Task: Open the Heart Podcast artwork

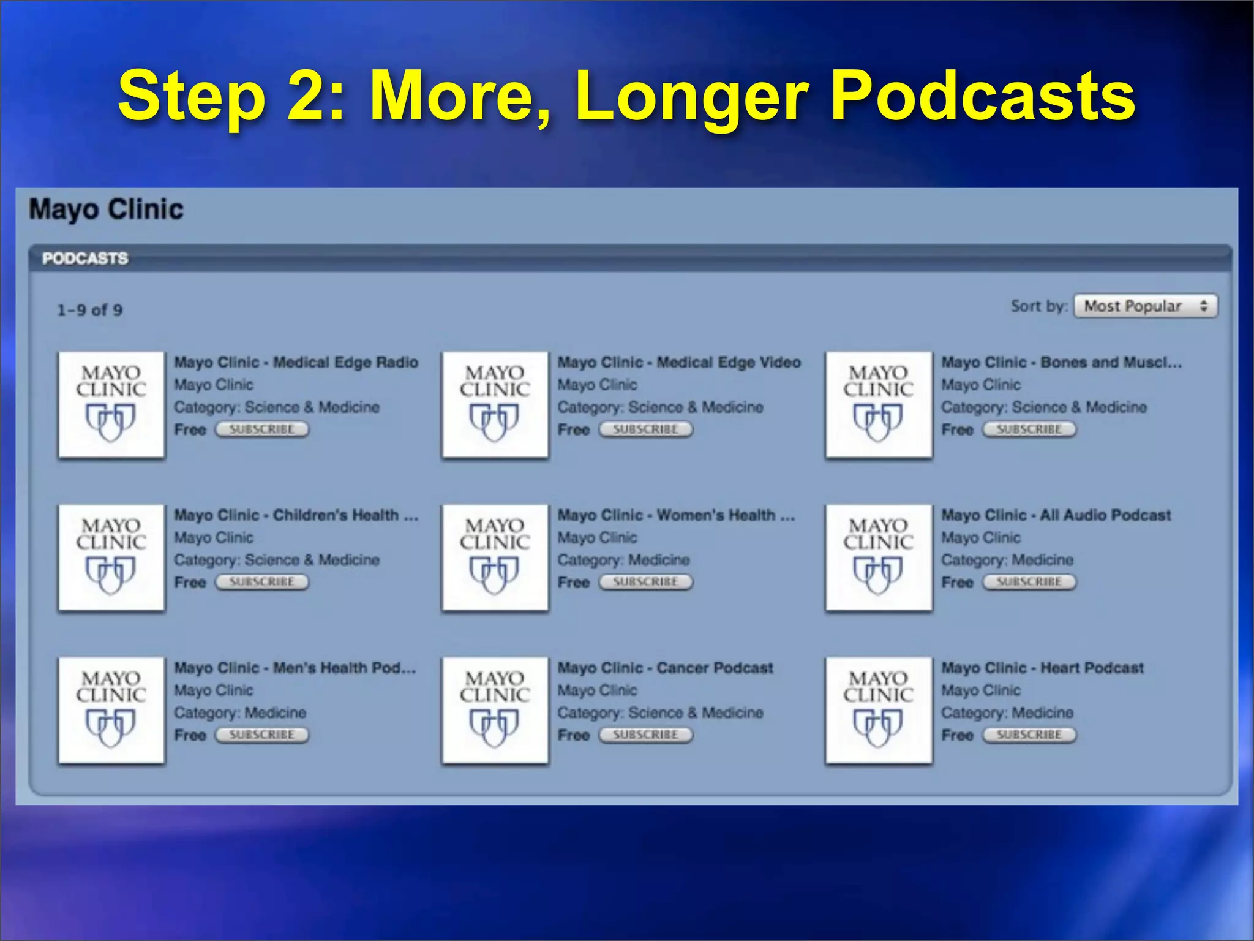Action: 879,710
